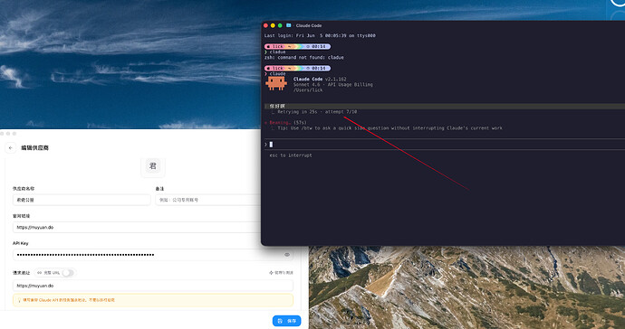The height and width of the screenshot is (329, 625).
Task: Click the 君 provider avatar icon
Action: [153, 166]
